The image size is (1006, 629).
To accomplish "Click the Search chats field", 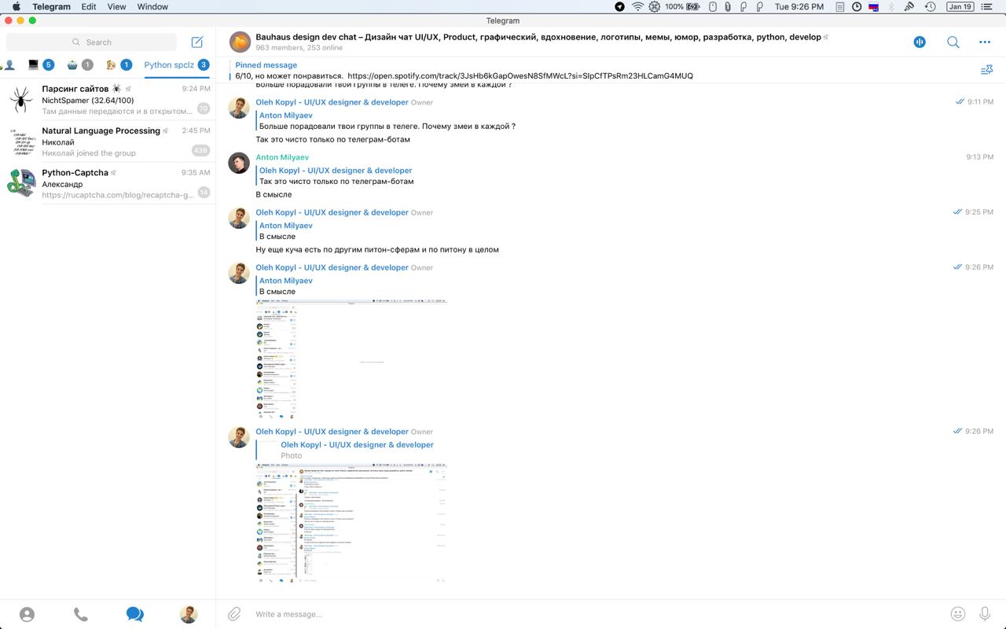I will (x=92, y=42).
